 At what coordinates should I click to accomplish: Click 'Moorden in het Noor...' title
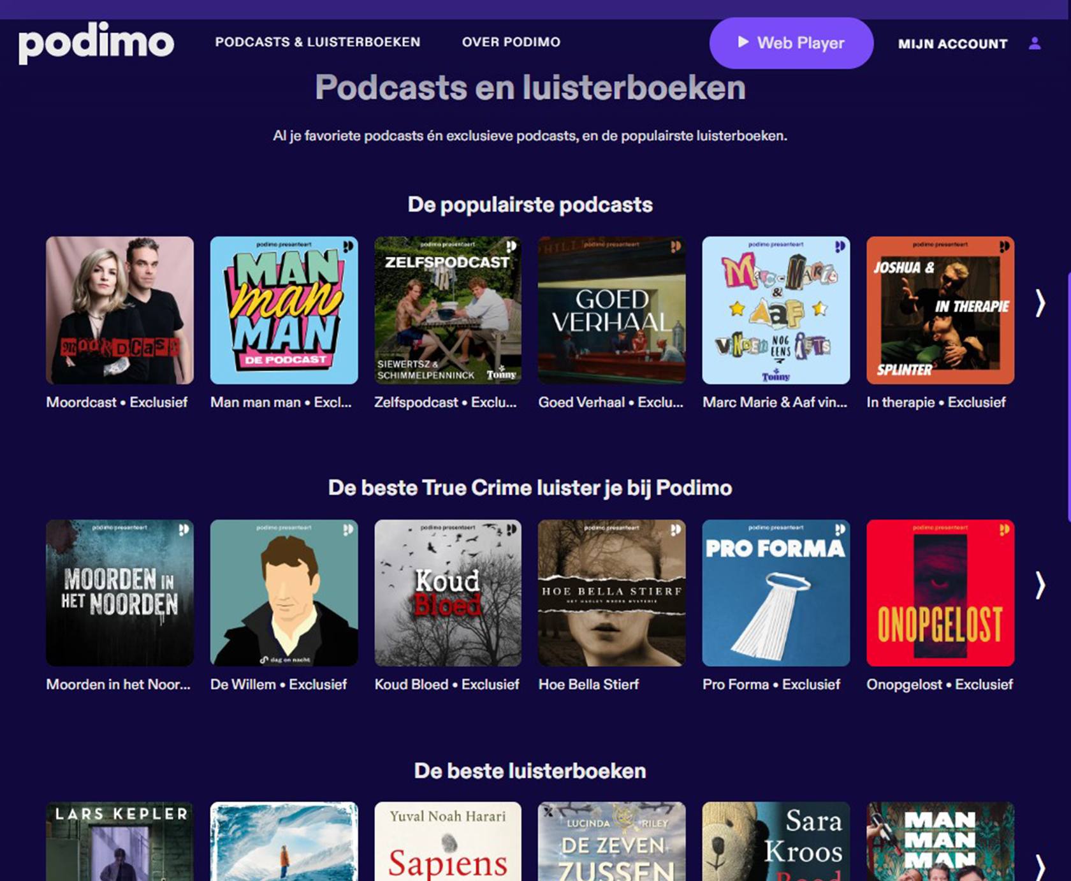tap(119, 685)
